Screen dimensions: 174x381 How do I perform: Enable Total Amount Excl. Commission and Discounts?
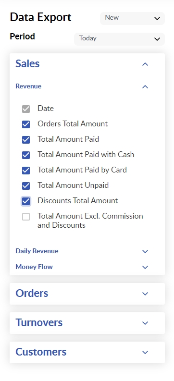26,217
